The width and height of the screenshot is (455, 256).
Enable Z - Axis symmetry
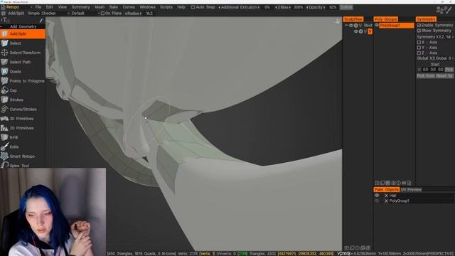[x=419, y=53]
